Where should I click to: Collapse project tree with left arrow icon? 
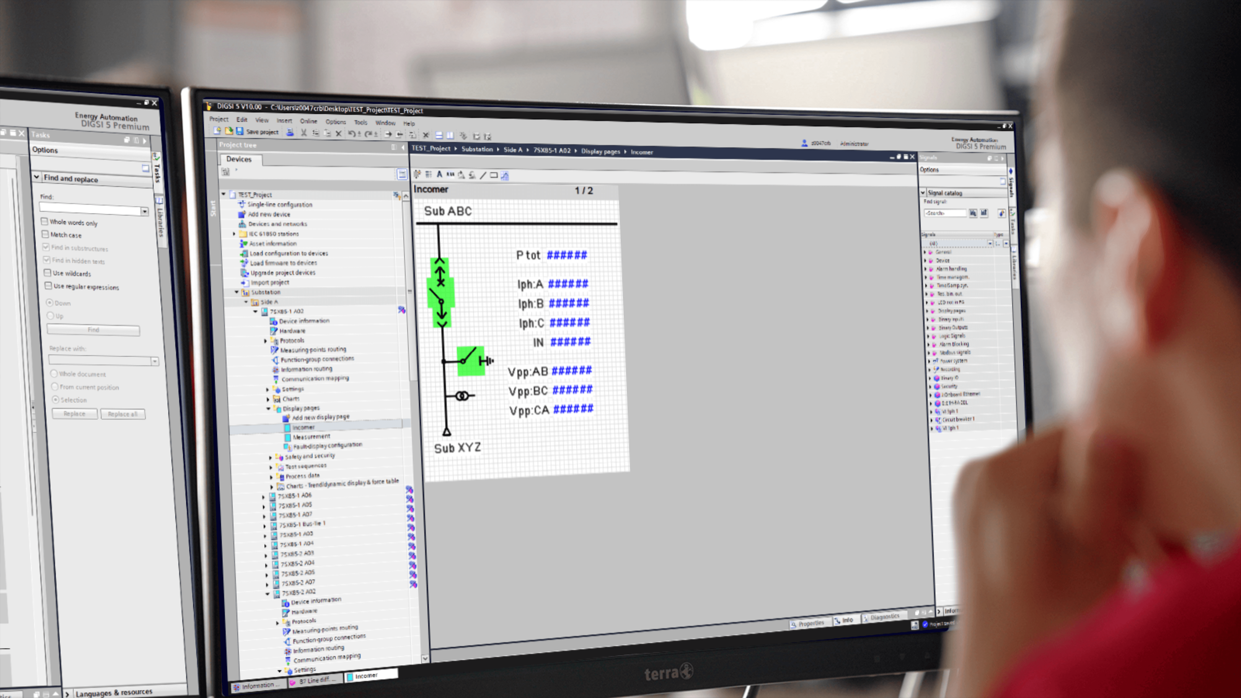[x=403, y=147]
